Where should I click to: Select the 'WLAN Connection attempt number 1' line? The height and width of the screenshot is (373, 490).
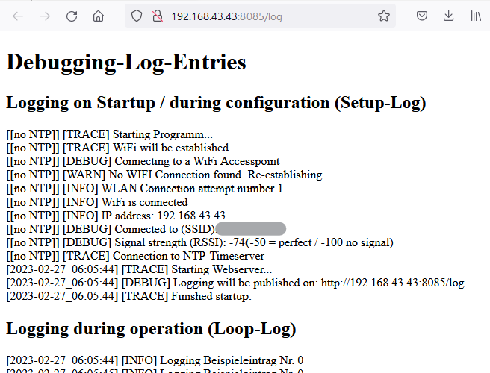(x=144, y=189)
